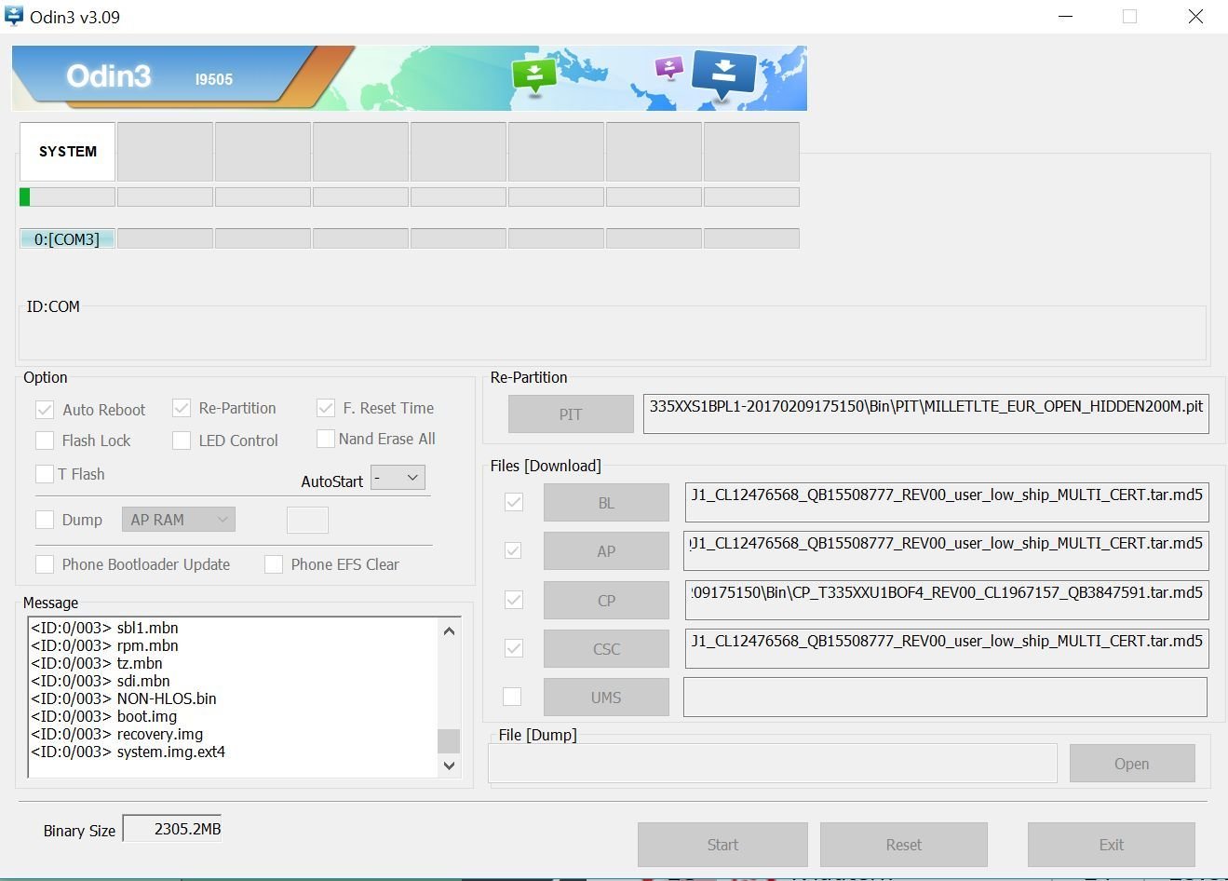
Task: Select the 0:[COM3] port slot
Action: coord(67,238)
